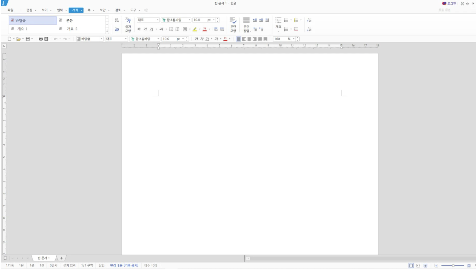Click the help question mark icon

[473, 4]
